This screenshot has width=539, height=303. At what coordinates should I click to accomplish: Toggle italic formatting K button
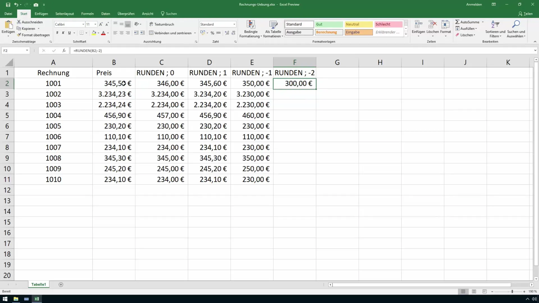pyautogui.click(x=63, y=33)
